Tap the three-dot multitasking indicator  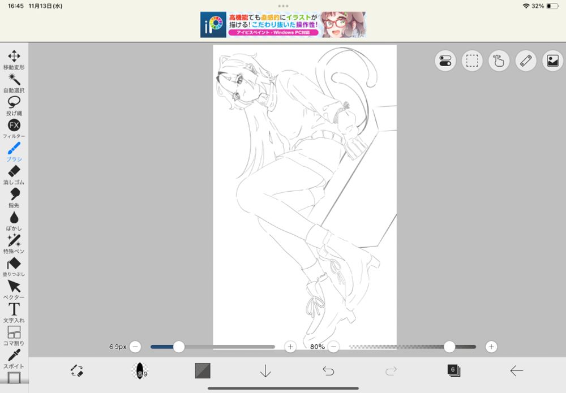point(283,6)
